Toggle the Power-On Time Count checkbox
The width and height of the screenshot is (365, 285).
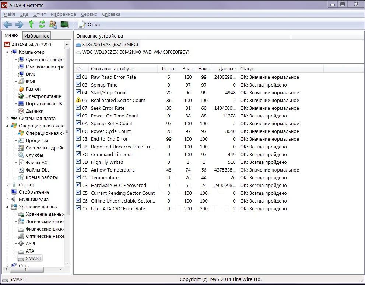click(78, 115)
